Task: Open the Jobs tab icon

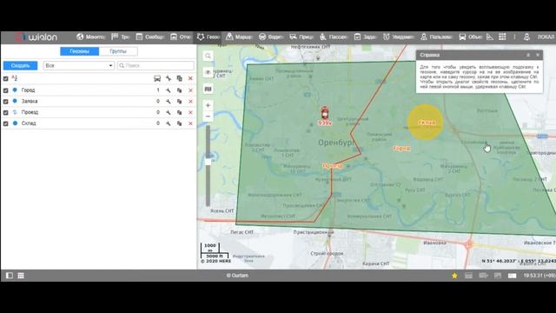Action: [365, 37]
